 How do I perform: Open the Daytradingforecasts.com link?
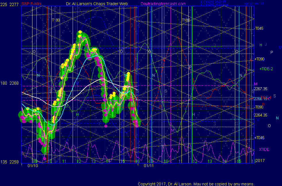(163, 4)
